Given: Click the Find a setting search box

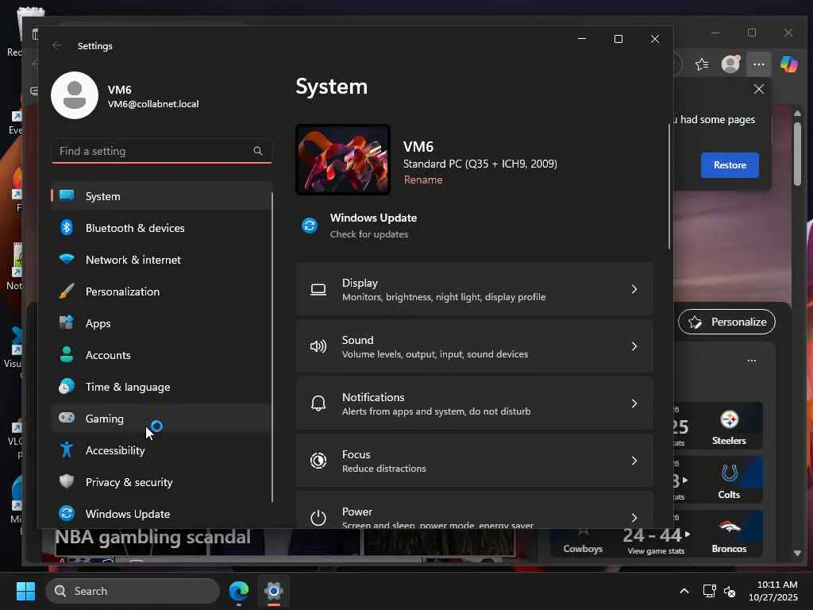Looking at the screenshot, I should 161,151.
